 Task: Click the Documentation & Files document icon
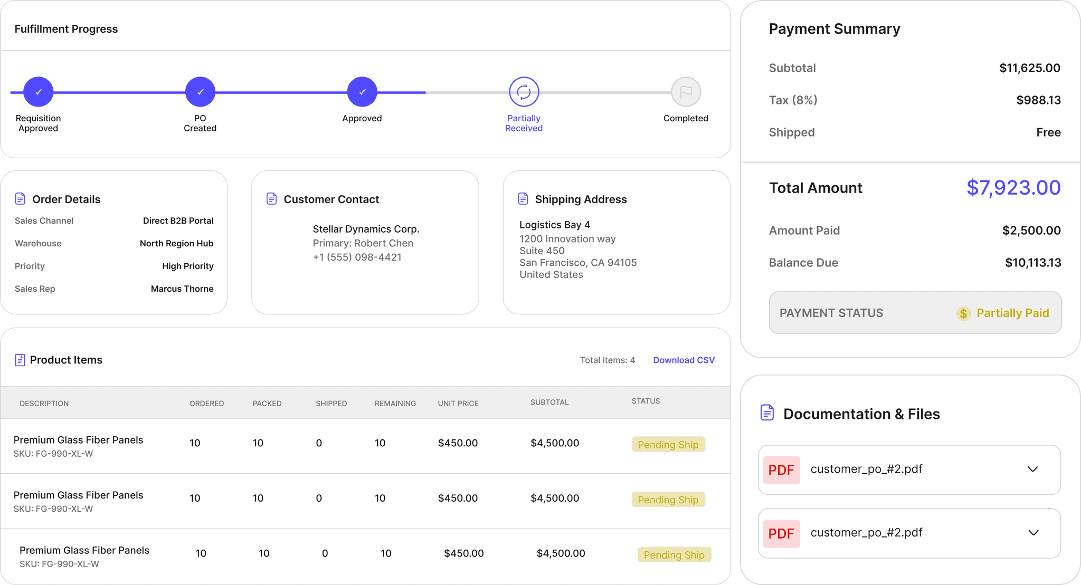click(767, 413)
